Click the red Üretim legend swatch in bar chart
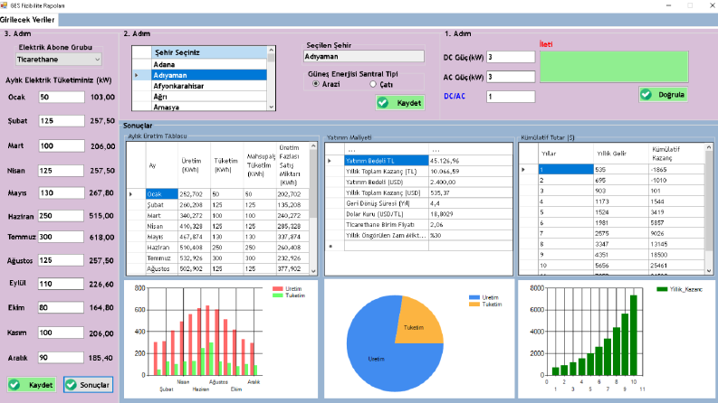Screen dimensions: 718x403 coord(277,289)
